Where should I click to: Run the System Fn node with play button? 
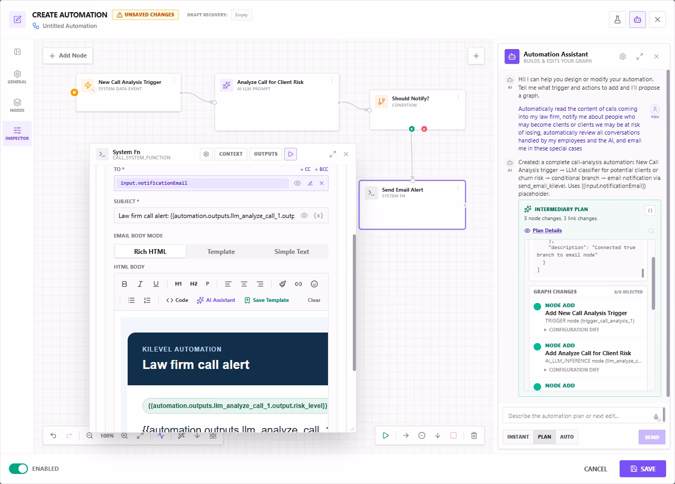(x=291, y=154)
